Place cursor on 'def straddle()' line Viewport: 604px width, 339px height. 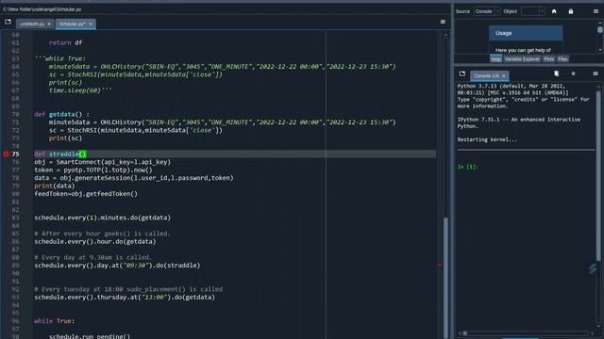tap(60, 154)
